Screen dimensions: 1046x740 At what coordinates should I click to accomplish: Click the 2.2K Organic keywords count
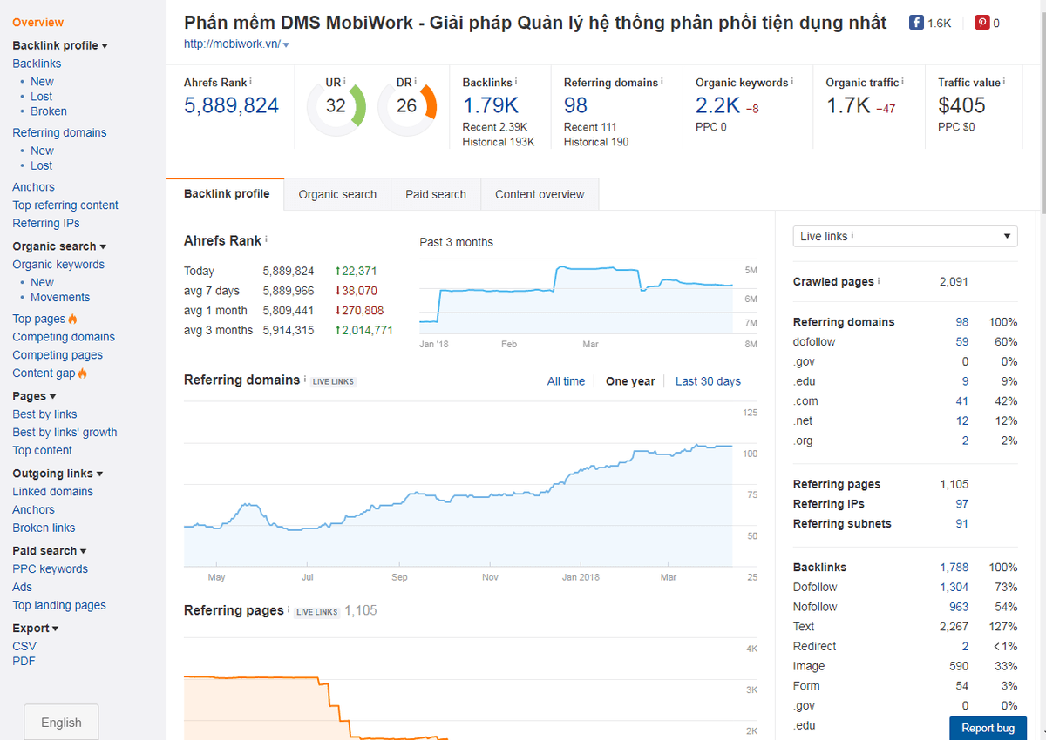718,105
